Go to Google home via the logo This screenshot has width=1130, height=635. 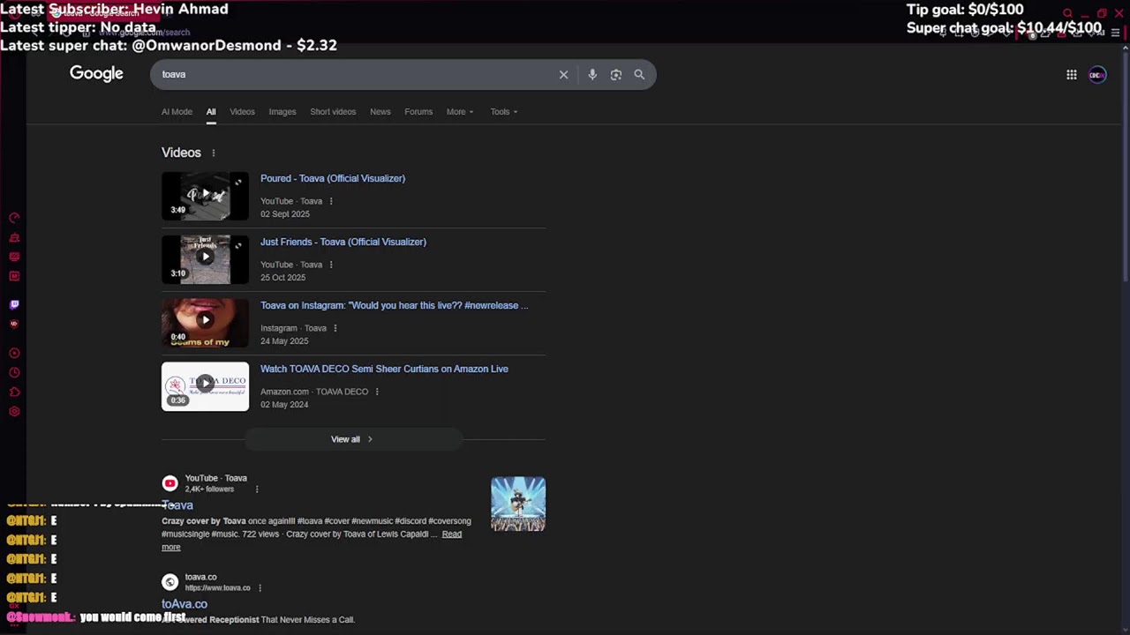pyautogui.click(x=96, y=73)
